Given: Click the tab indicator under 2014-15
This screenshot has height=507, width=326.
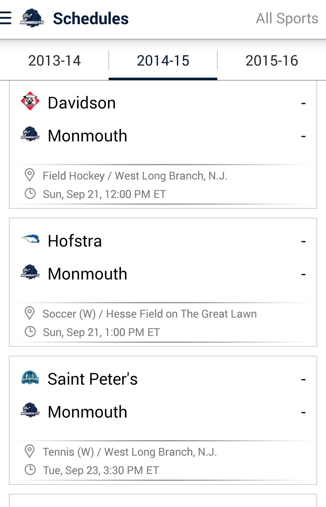Looking at the screenshot, I should (x=163, y=78).
